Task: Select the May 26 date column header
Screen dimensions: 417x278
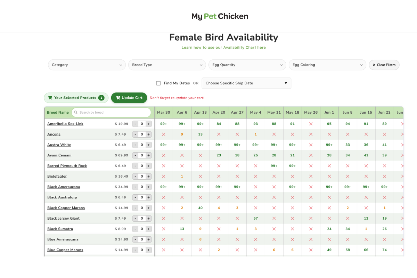Action: pyautogui.click(x=311, y=113)
